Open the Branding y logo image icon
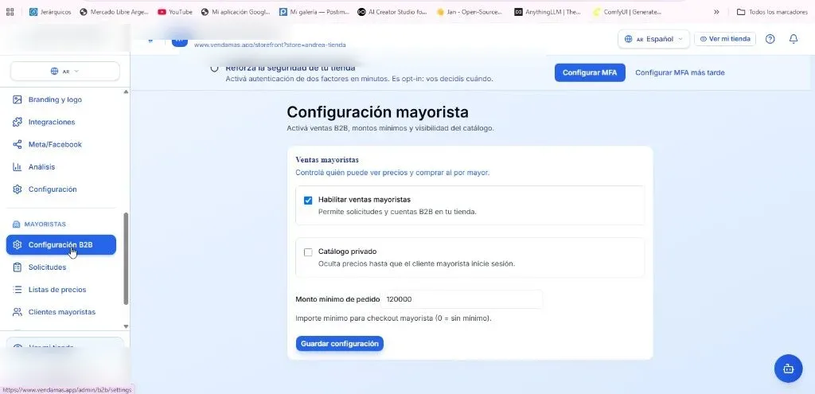The height and width of the screenshot is (394, 815). (18, 99)
